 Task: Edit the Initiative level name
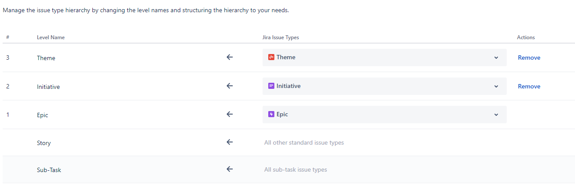point(48,87)
